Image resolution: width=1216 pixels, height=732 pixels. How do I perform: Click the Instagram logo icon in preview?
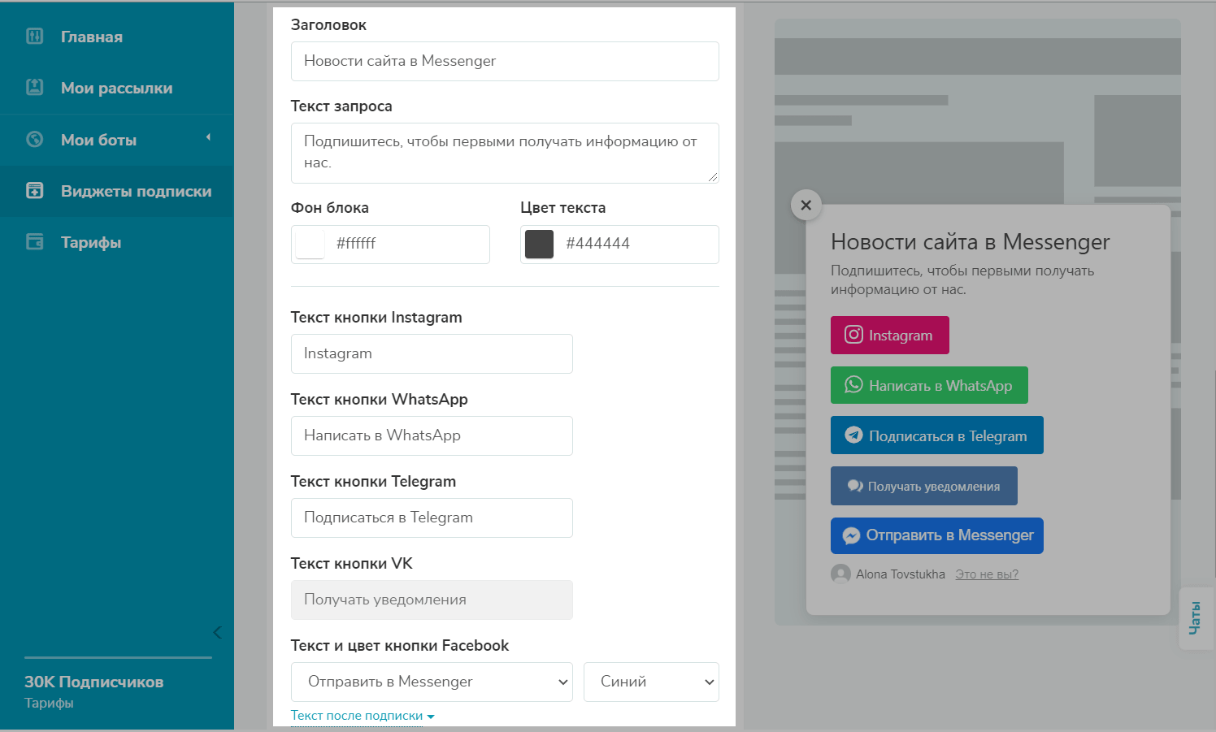tap(853, 335)
